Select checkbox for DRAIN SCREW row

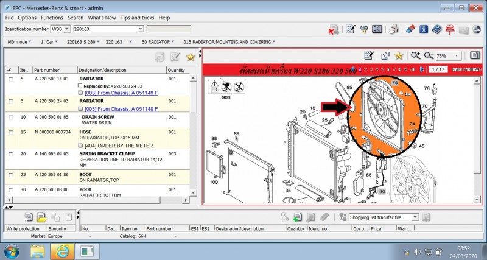(x=10, y=118)
